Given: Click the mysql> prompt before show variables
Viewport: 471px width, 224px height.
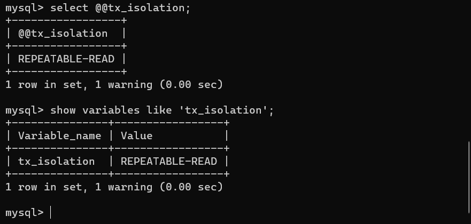Looking at the screenshot, I should (x=25, y=110).
